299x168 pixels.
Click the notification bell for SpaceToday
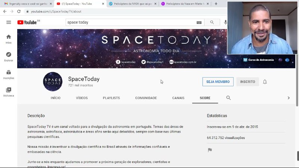pyautogui.click(x=265, y=82)
